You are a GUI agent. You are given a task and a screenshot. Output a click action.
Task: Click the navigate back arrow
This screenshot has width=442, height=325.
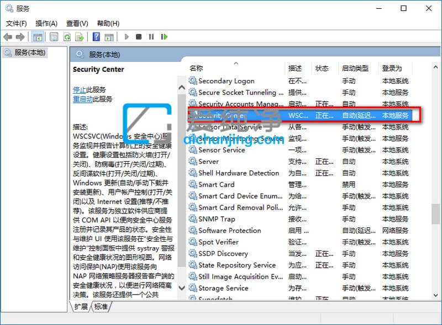click(x=7, y=37)
